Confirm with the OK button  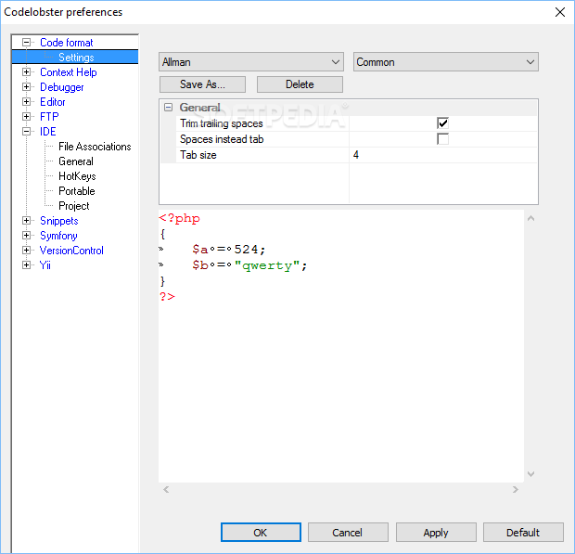pos(261,533)
